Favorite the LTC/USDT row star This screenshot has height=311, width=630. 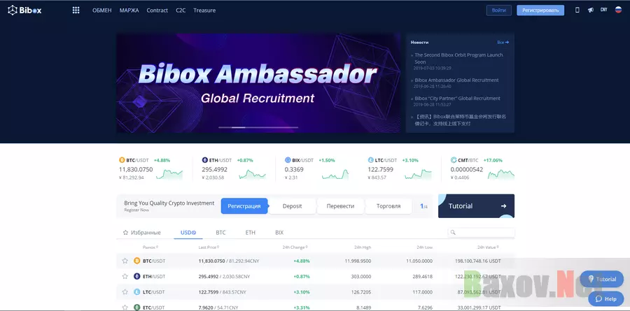pyautogui.click(x=125, y=291)
